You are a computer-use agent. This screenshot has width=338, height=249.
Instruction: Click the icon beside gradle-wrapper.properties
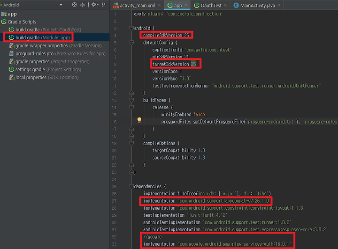(12, 45)
